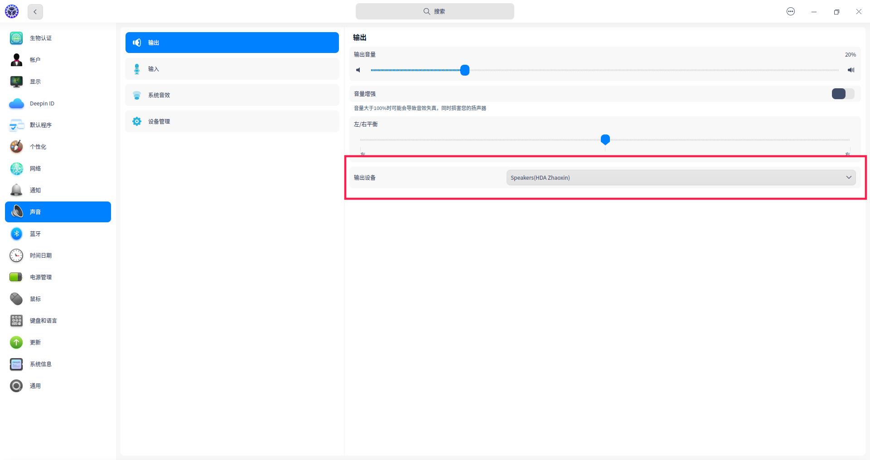Click the 输出音量 label
The height and width of the screenshot is (460, 870).
coord(365,54)
